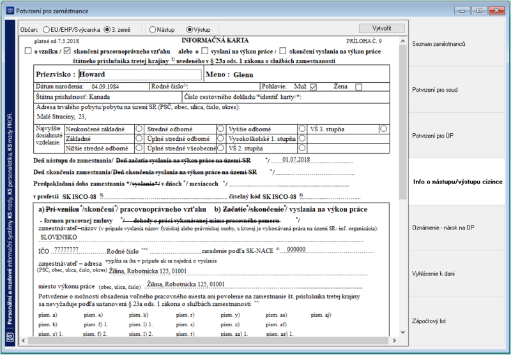The width and height of the screenshot is (511, 355).
Task: Select 'Stredné odborné' education radio
Action: tap(220, 129)
